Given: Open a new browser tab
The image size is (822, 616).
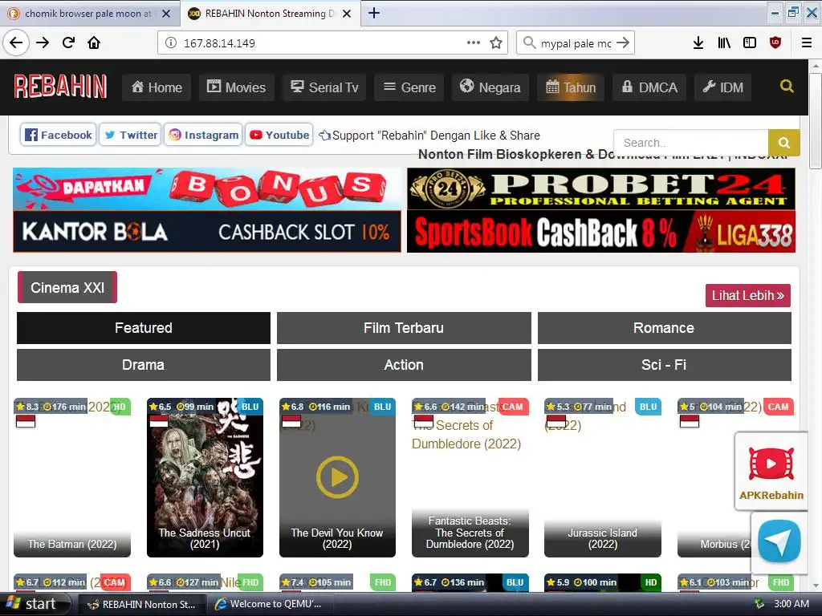Looking at the screenshot, I should (374, 13).
